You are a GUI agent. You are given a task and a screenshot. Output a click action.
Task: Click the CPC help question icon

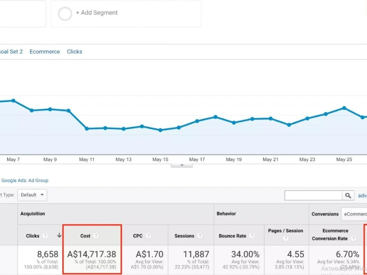tap(148, 236)
